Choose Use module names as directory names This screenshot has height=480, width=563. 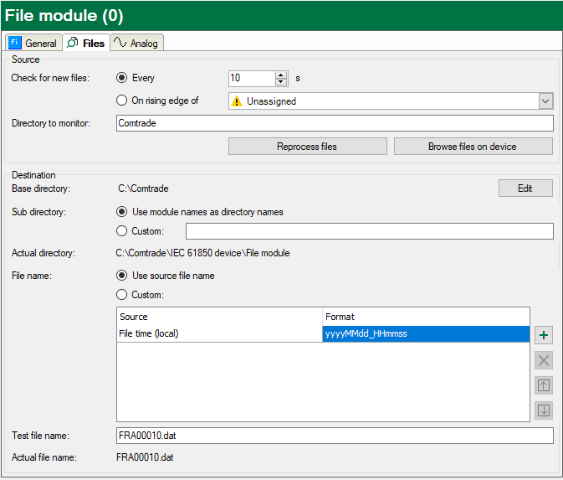click(122, 212)
